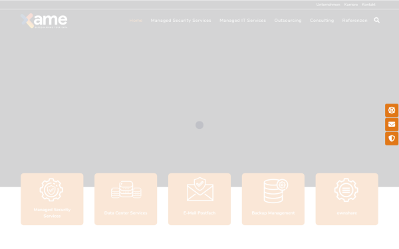The width and height of the screenshot is (399, 249).
Task: Open the Managed IT Services menu
Action: [243, 21]
